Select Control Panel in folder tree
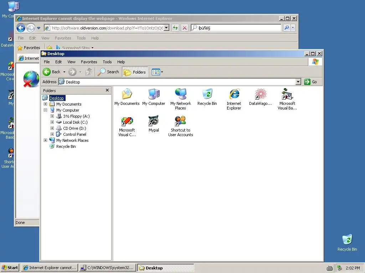Viewport: 365px width, 273px height. (x=74, y=134)
